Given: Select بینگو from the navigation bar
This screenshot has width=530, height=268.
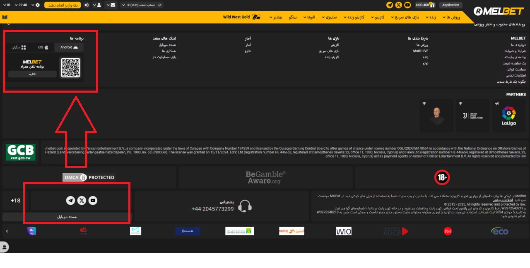Looking at the screenshot, I should click(x=292, y=17).
